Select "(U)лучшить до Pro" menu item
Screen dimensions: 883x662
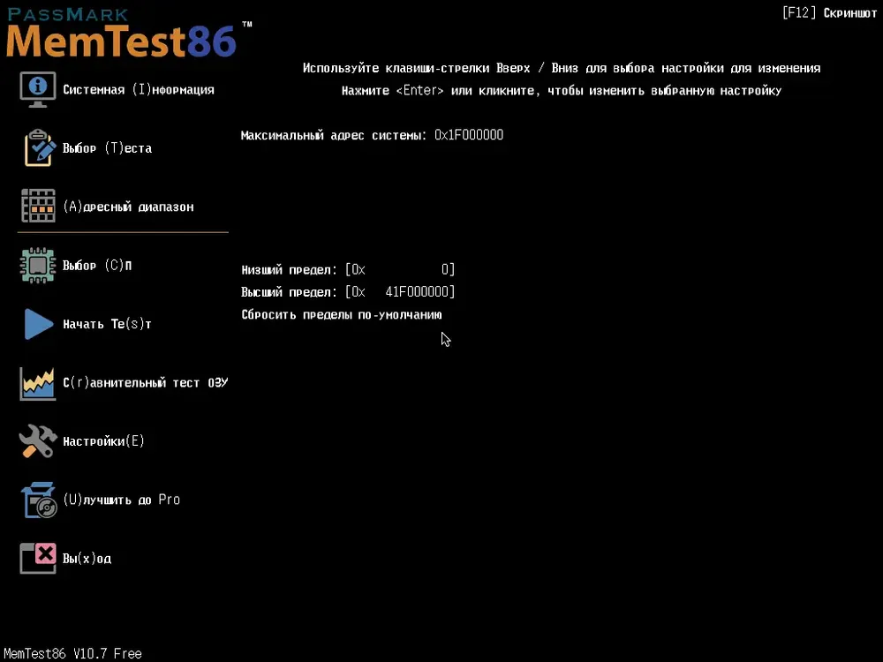[x=121, y=500]
